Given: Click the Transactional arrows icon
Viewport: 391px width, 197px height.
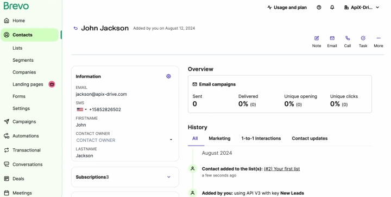Looking at the screenshot, I should tap(7, 150).
